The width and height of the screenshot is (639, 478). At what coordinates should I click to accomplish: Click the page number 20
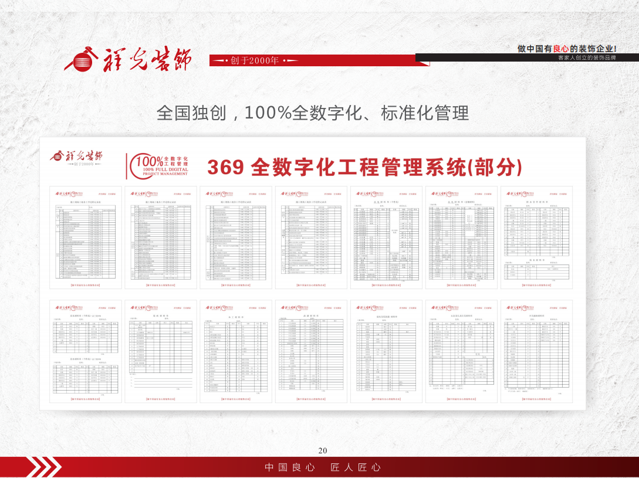(x=323, y=450)
